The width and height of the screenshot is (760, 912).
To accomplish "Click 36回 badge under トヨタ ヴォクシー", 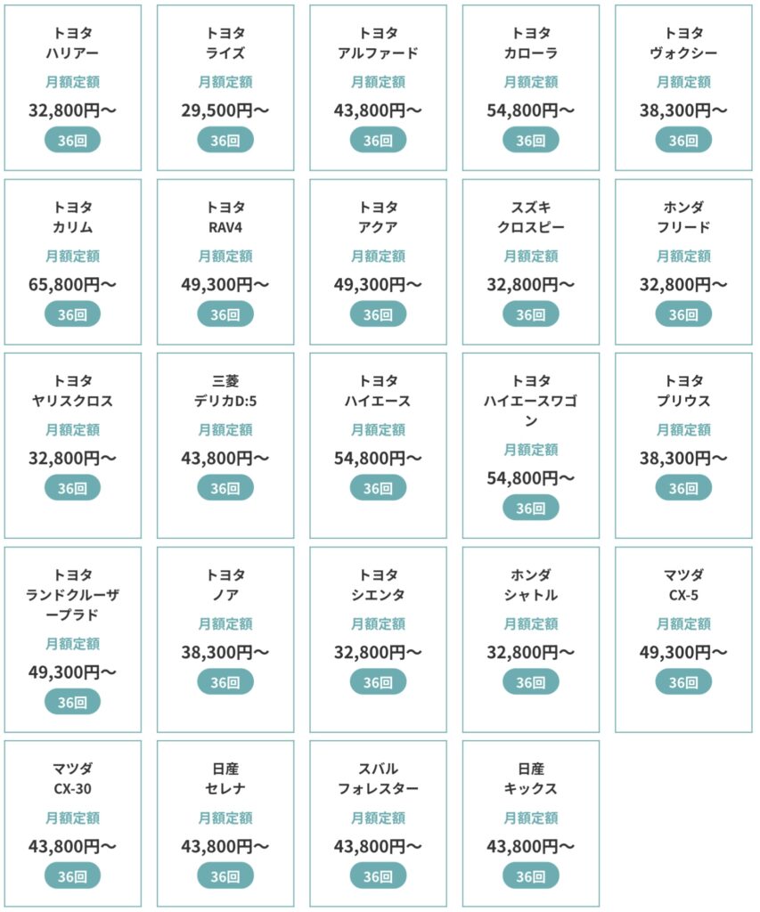I will (x=683, y=140).
